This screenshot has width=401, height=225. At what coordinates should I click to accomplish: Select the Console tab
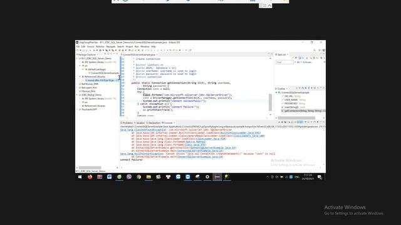167,123
